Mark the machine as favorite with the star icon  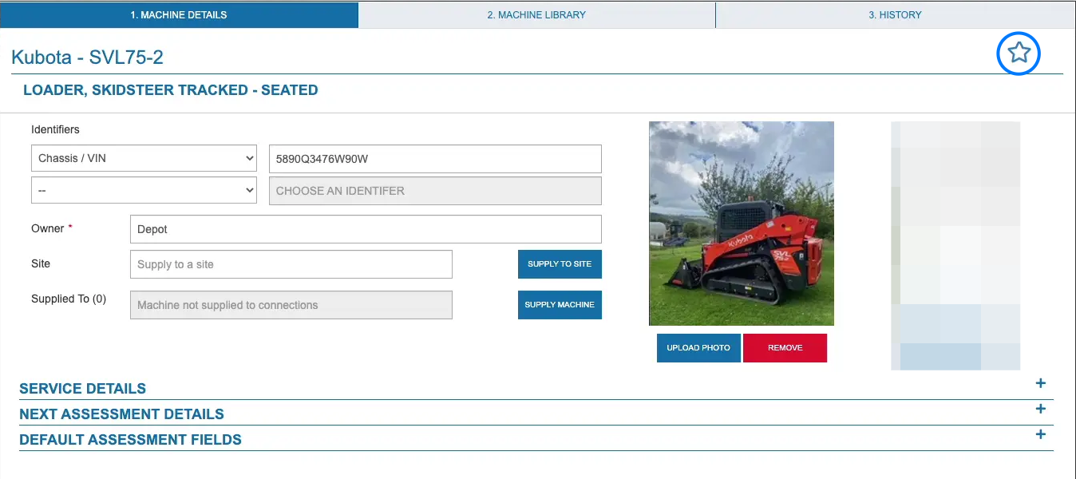(1019, 53)
